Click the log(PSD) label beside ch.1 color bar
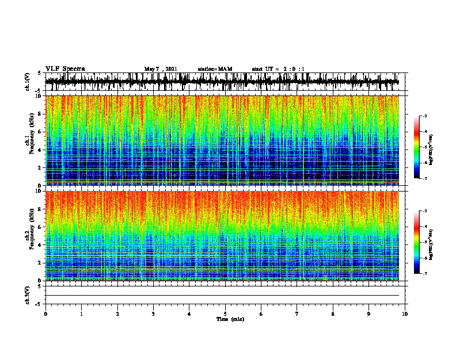 pos(431,150)
